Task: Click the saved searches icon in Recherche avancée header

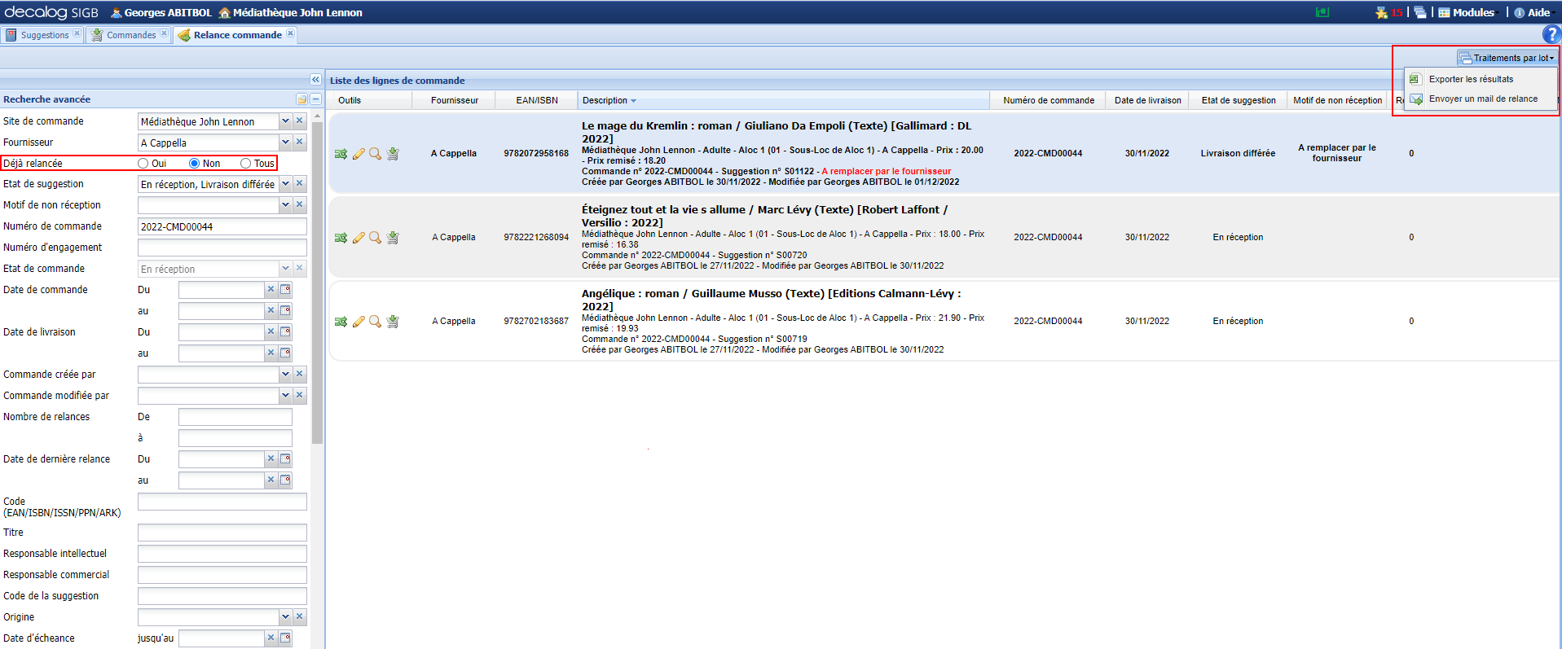Action: 301,99
